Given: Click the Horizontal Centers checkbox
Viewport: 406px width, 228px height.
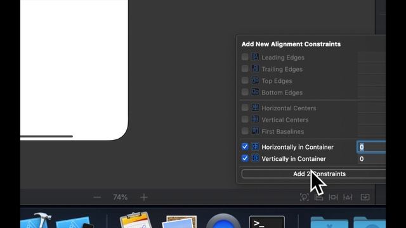Looking at the screenshot, I should pos(245,107).
